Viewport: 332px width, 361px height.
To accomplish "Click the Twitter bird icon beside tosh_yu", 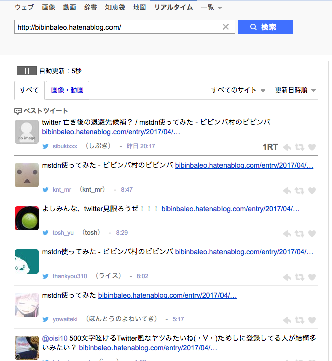I will point(46,233).
